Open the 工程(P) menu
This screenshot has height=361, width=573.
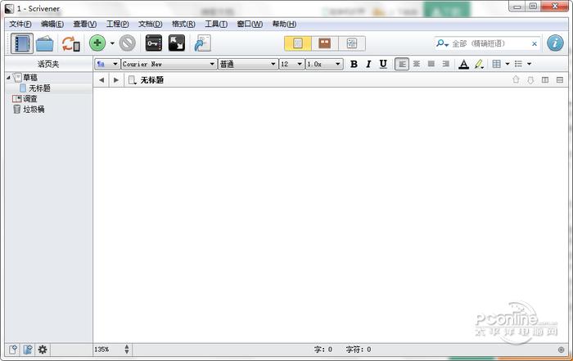pos(117,24)
